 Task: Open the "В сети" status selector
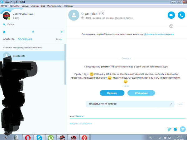[x=16, y=18]
